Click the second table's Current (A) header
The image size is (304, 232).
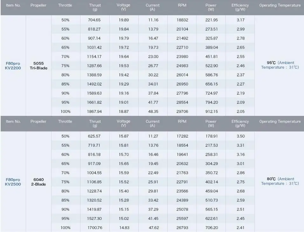[x=153, y=123]
